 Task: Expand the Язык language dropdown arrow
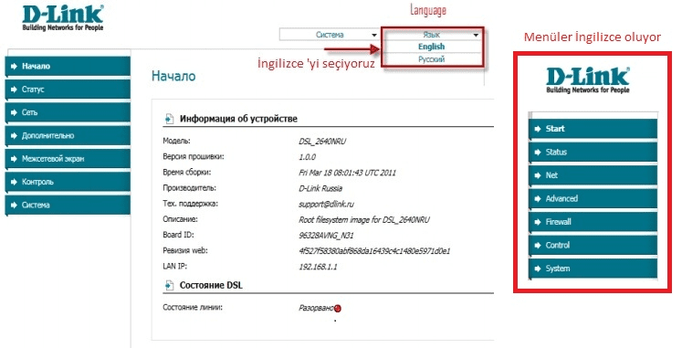pos(476,36)
